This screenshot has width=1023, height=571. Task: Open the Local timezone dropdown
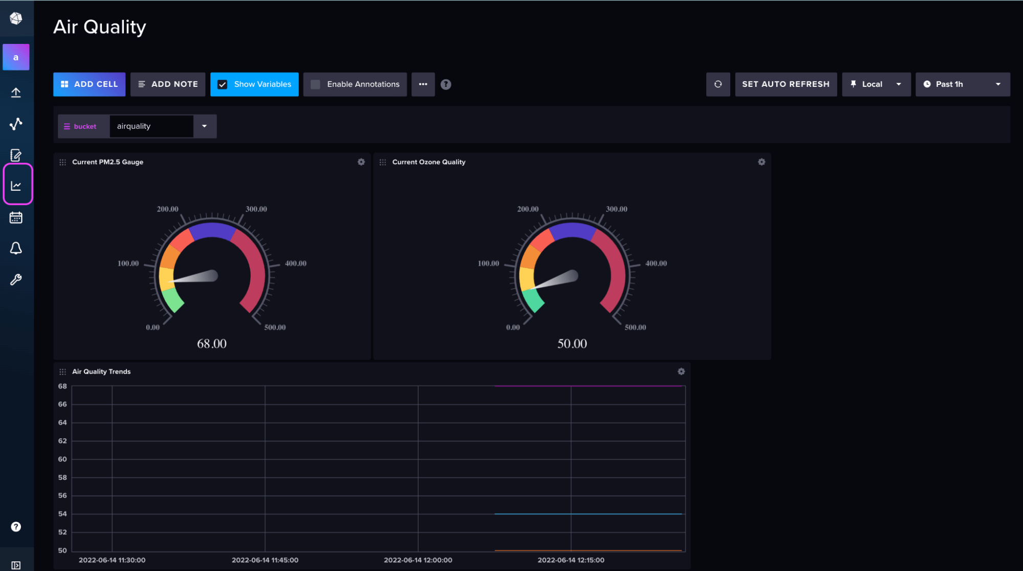coord(876,84)
